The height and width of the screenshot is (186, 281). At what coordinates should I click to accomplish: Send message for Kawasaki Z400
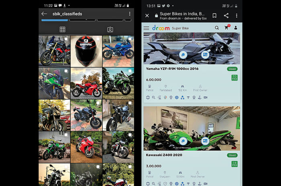[183, 141]
